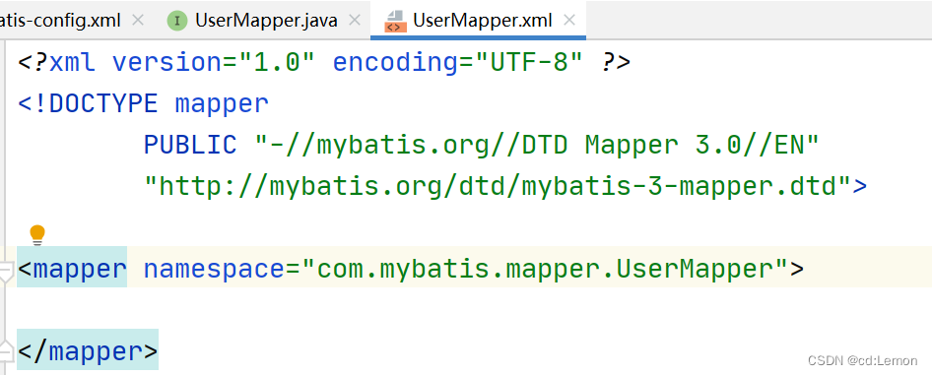
Task: Click the UserMapper.xml file type icon
Action: tap(395, 21)
